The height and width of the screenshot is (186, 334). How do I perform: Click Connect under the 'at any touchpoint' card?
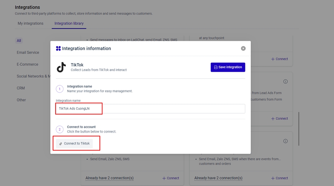(279, 59)
